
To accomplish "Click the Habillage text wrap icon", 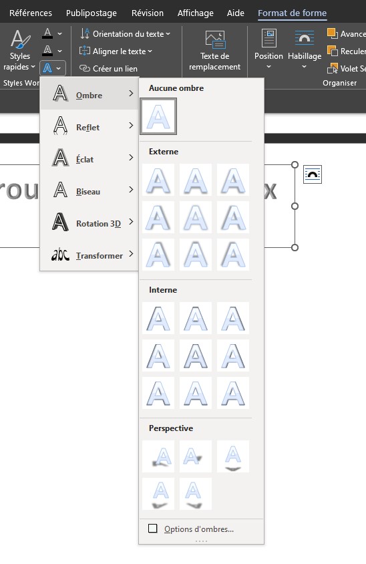I will click(x=304, y=39).
